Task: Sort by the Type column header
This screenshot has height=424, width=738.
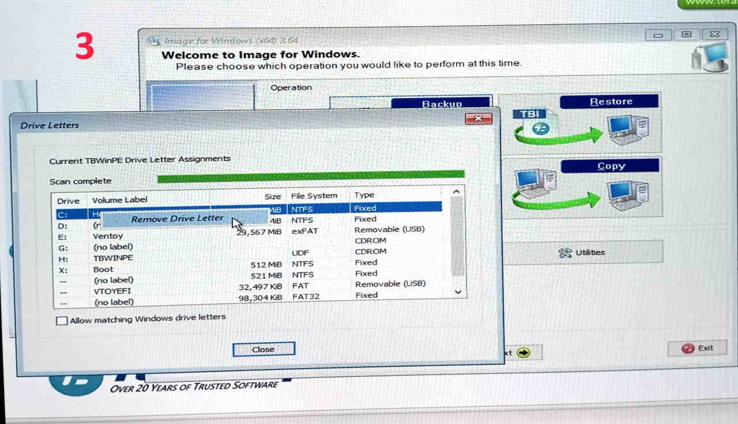Action: click(364, 195)
